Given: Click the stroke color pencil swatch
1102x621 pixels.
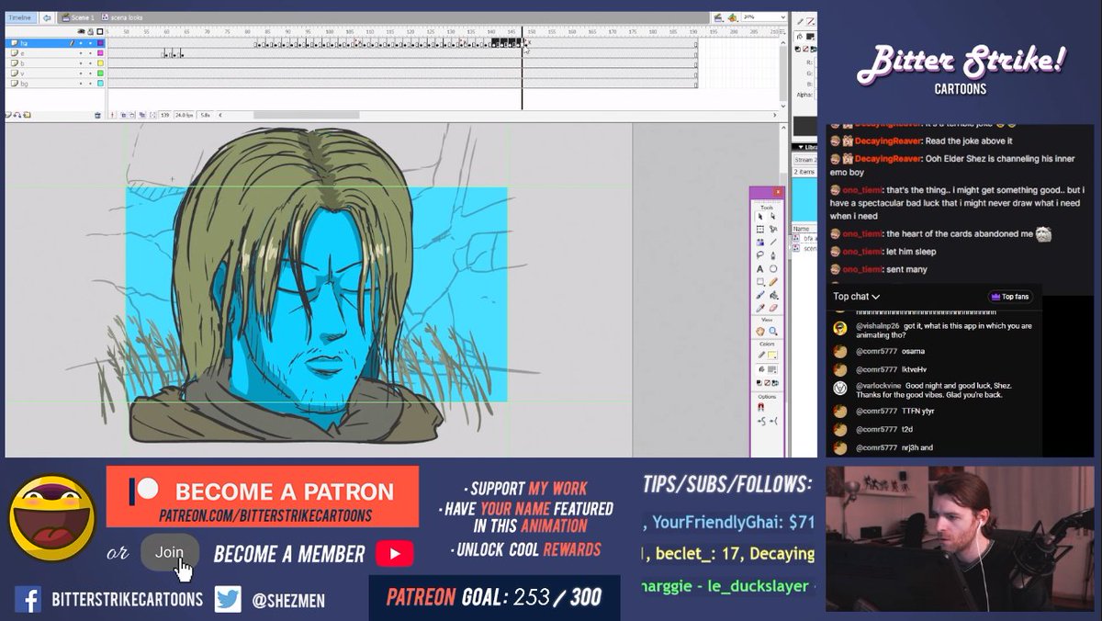Looking at the screenshot, I should [773, 355].
